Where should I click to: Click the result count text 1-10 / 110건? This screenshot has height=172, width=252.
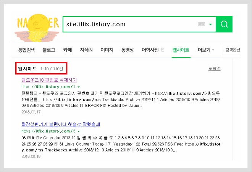pyautogui.click(x=52, y=69)
